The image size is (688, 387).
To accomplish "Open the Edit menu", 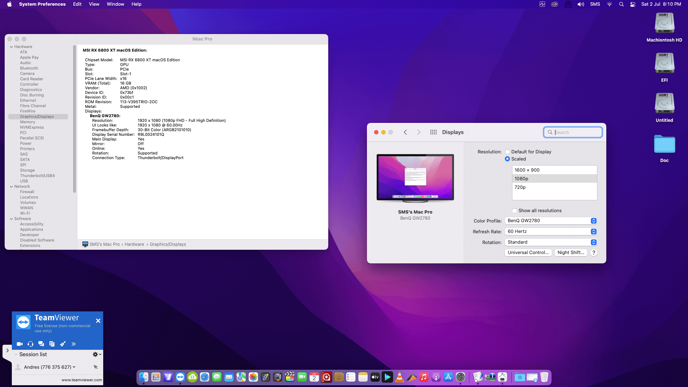I will [x=77, y=4].
